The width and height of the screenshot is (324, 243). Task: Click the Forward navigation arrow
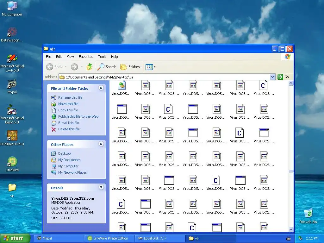tap(74, 67)
